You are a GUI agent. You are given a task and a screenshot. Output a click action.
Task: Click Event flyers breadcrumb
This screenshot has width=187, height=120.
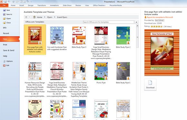click(x=62, y=17)
